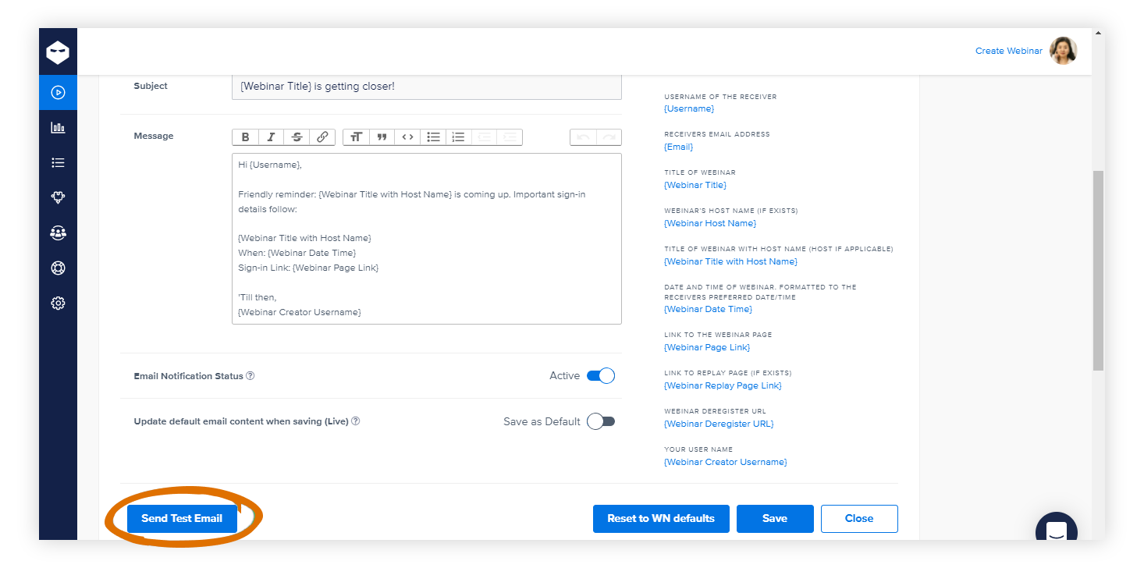Image resolution: width=1144 pixels, height=568 pixels.
Task: Click the undo arrow in editor toolbar
Action: coord(583,137)
